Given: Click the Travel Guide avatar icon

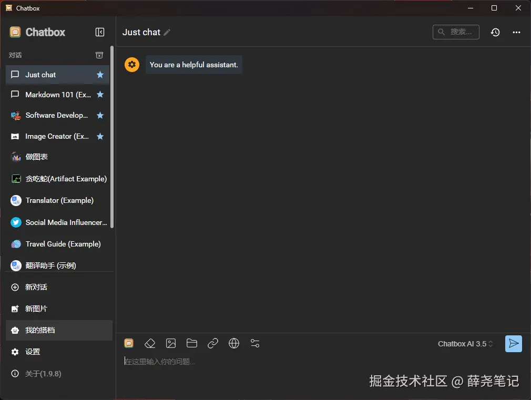Looking at the screenshot, I should click(x=16, y=244).
